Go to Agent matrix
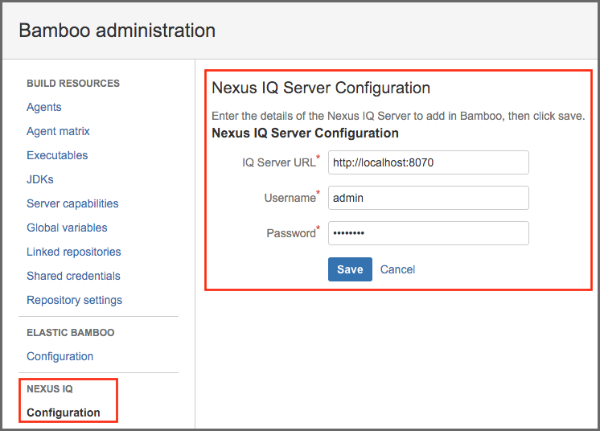The image size is (600, 431). point(58,131)
